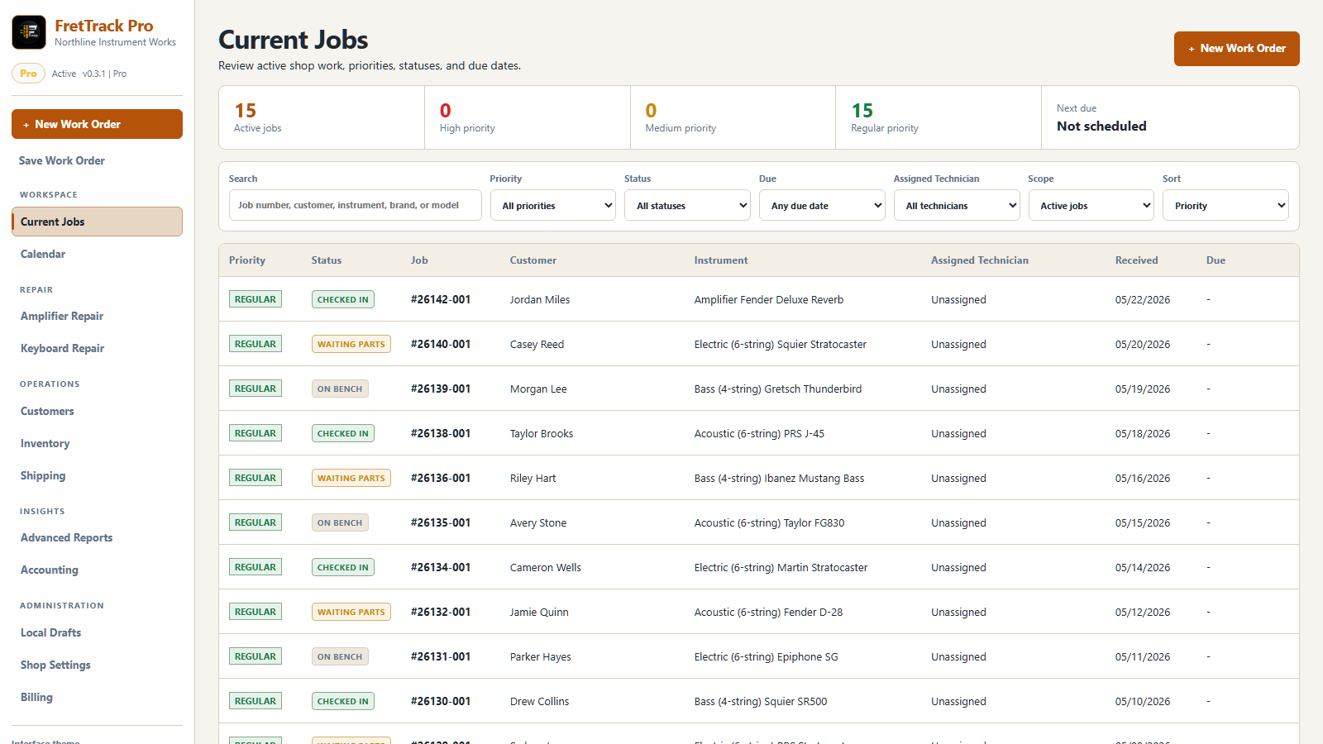The width and height of the screenshot is (1323, 744).
Task: Click the Pro plan badge
Action: pos(28,74)
